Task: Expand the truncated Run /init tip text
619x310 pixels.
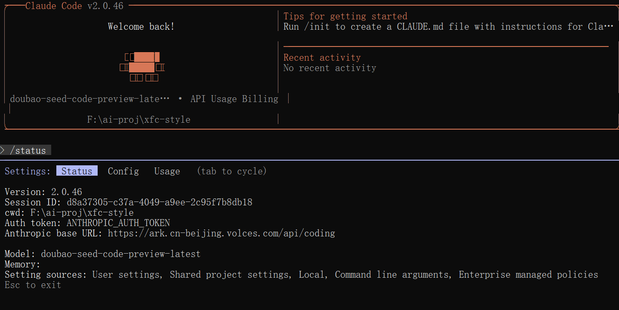Action: [x=447, y=26]
